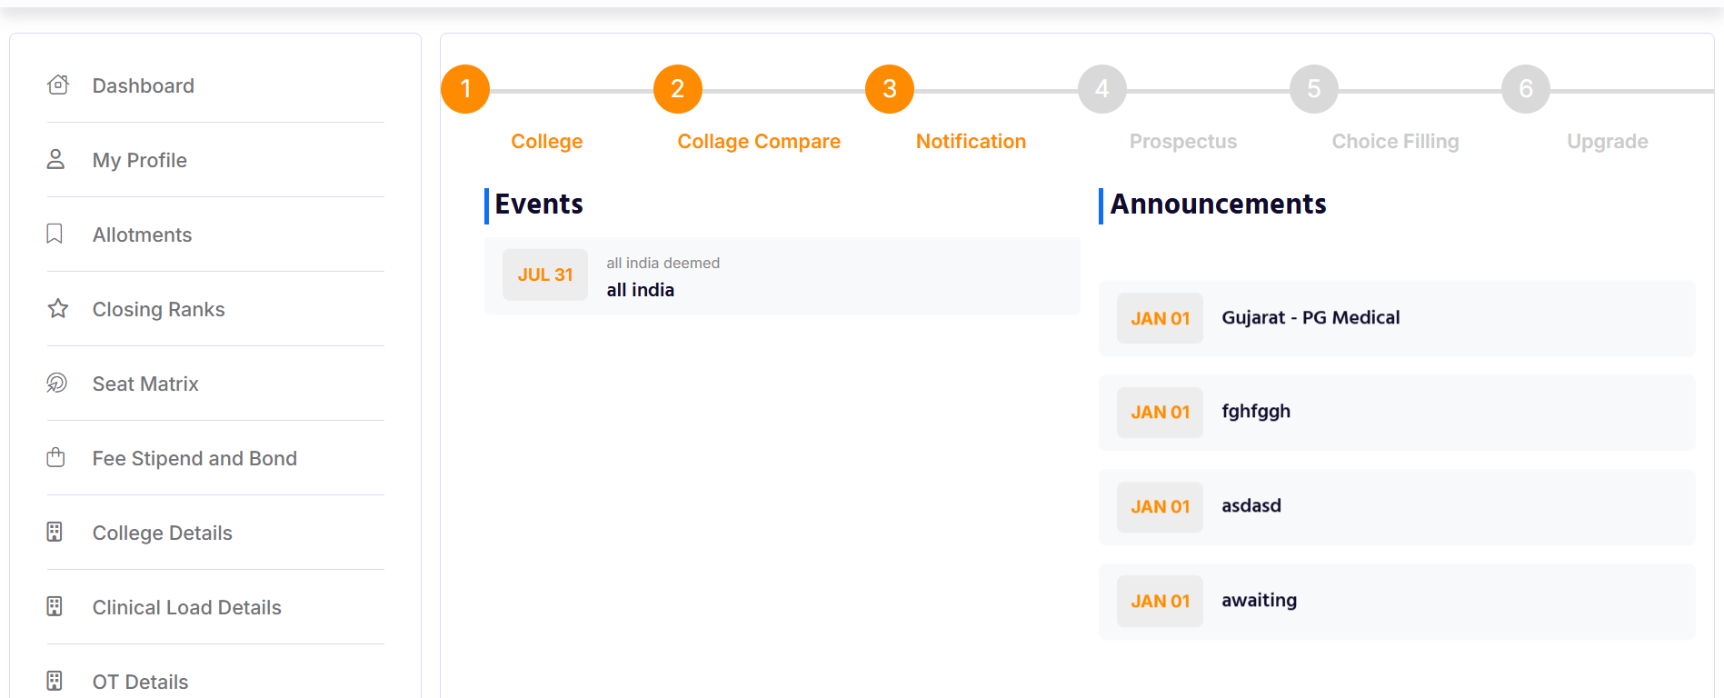Click the Upgrade step circle
The height and width of the screenshot is (698, 1724).
point(1525,88)
